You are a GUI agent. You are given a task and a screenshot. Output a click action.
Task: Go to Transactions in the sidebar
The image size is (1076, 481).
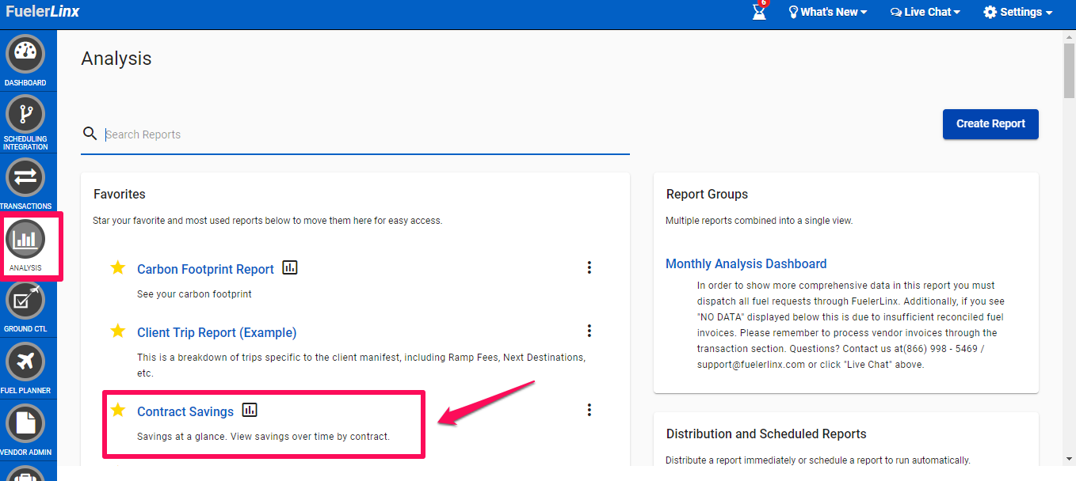pyautogui.click(x=25, y=176)
